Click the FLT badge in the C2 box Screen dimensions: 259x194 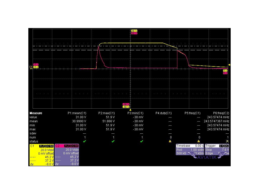click(x=67, y=146)
